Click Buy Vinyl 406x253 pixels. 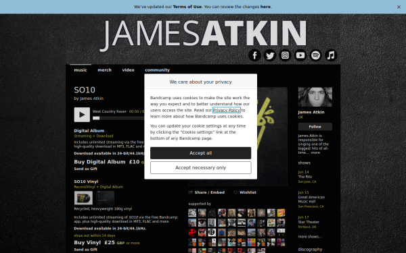click(x=87, y=243)
